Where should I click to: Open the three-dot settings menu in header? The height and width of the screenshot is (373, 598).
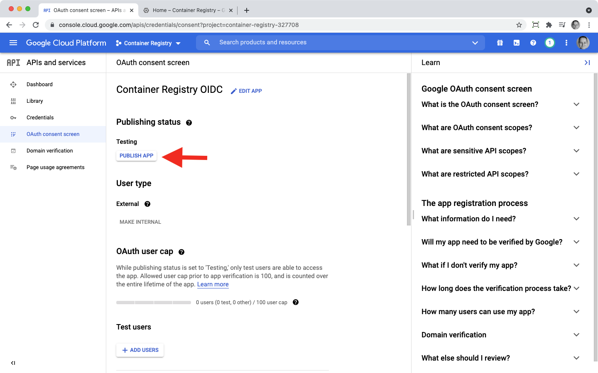click(x=566, y=43)
